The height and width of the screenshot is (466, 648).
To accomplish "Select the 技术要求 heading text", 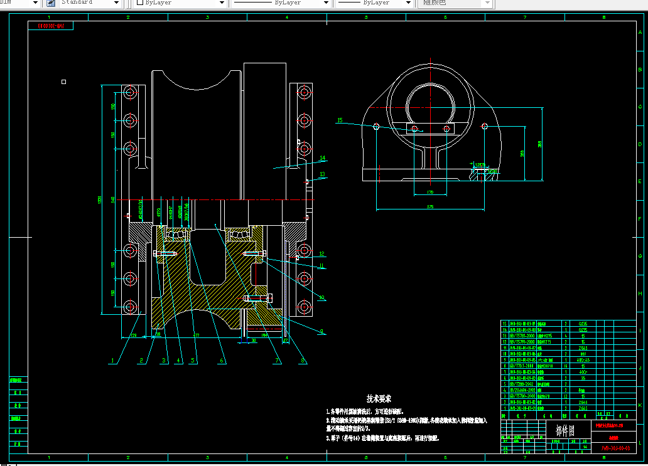I will (379, 399).
